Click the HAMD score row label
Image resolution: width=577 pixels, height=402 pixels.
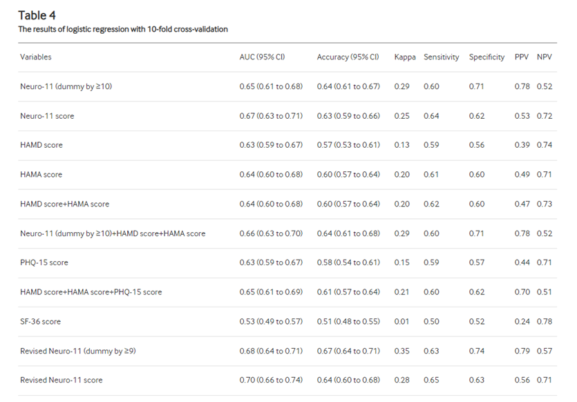[41, 145]
